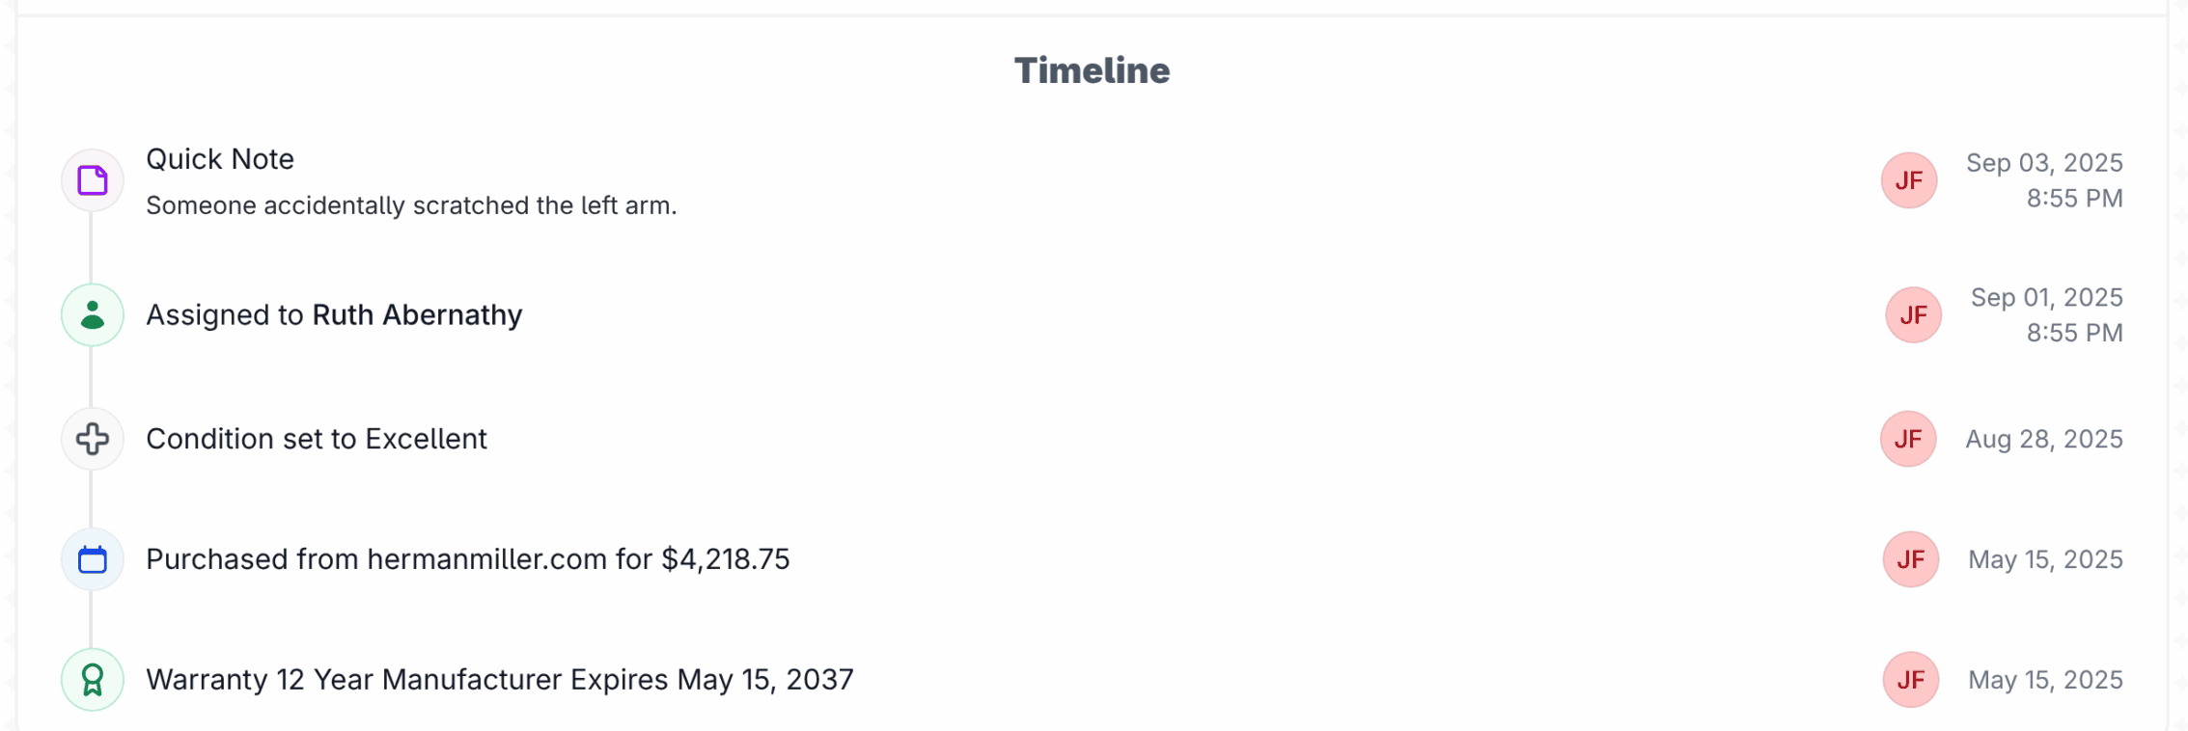Click the condition plus-cross icon
Viewport: 2188px width, 731px height.
tap(93, 439)
